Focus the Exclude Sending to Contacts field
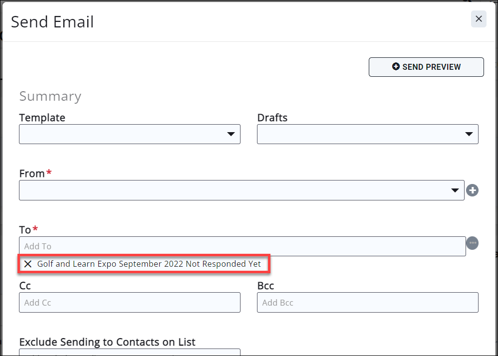Viewport: 498px width, 356px height. pos(129,352)
